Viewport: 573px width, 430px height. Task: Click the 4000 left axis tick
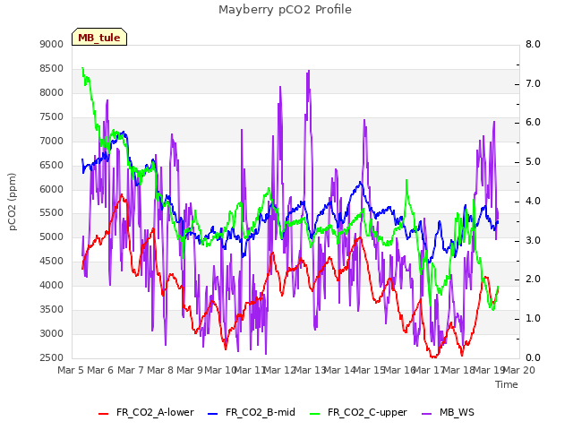(x=52, y=285)
